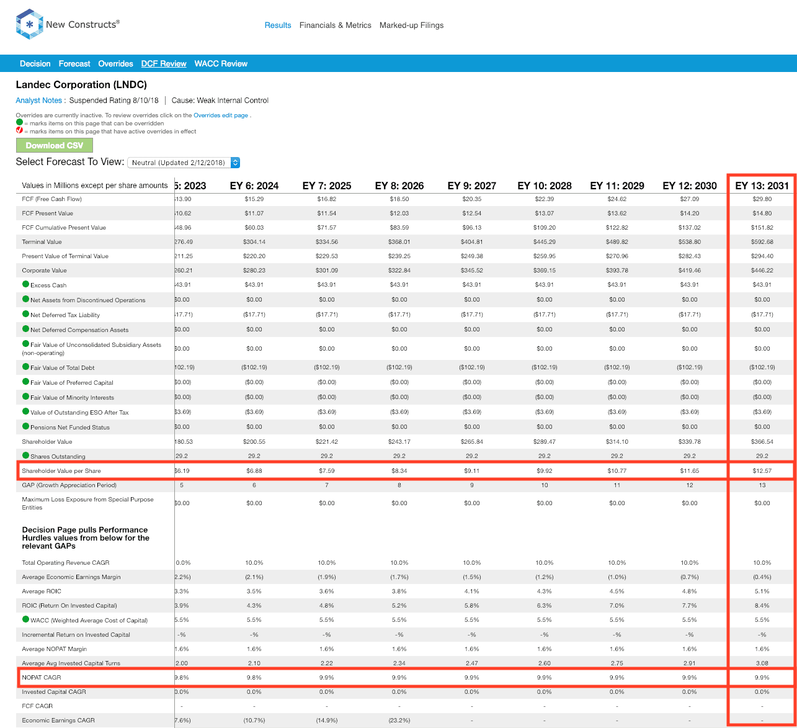This screenshot has height=728, width=797.
Task: Click the $6.88 per share value for 2024
Action: click(x=254, y=470)
